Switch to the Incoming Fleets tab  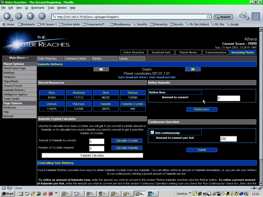point(243,52)
